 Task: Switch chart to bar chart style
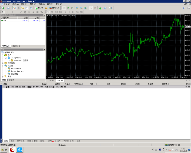pos(64,8)
